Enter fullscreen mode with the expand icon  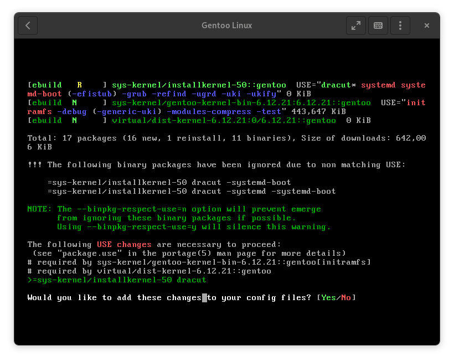coord(356,25)
